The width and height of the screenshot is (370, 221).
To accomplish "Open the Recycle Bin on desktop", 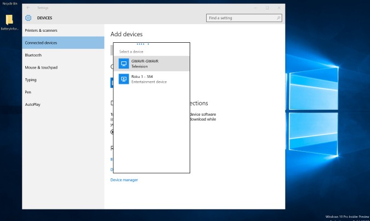I will point(10,3).
